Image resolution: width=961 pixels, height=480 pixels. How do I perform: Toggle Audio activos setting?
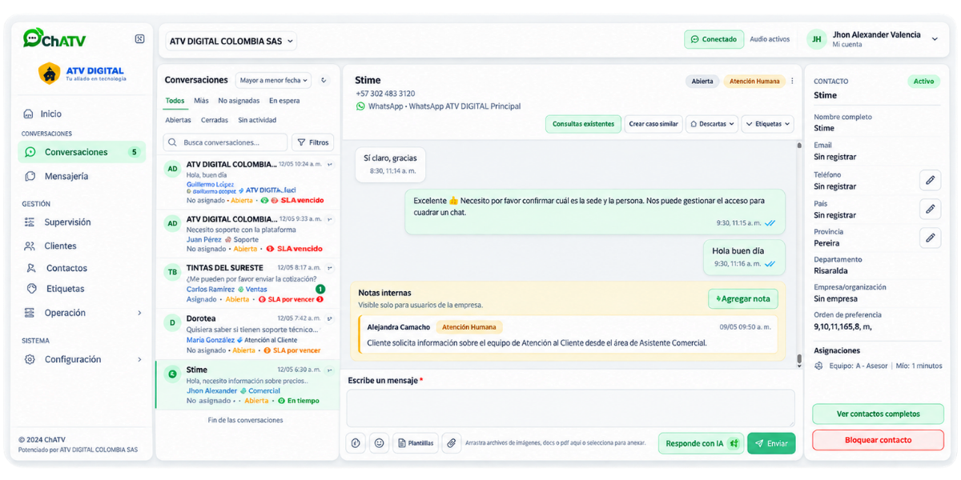pyautogui.click(x=770, y=39)
